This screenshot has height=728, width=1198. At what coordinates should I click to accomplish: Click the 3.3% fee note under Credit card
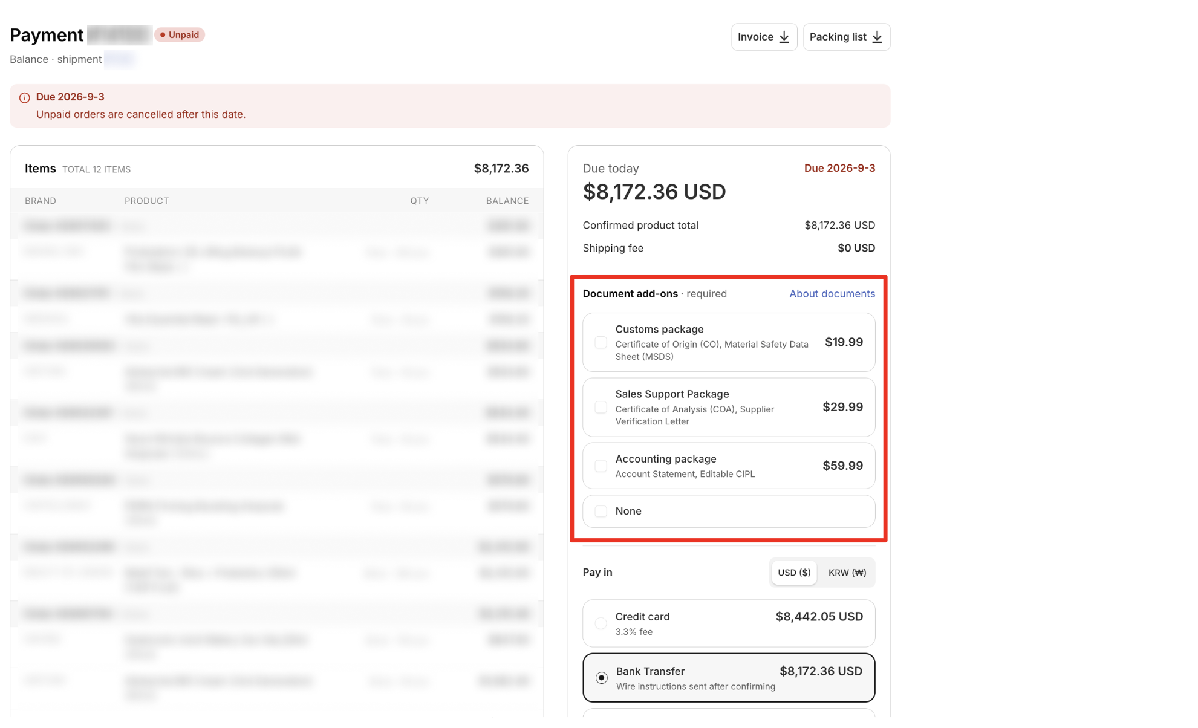pyautogui.click(x=634, y=632)
